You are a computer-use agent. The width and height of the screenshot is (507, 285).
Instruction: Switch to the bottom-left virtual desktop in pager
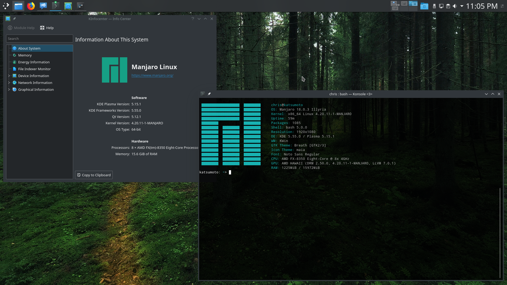point(395,8)
